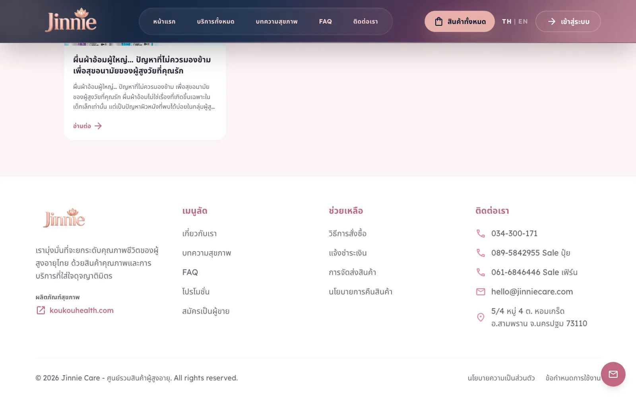Switch language to TH
636x397 pixels.
[506, 21]
